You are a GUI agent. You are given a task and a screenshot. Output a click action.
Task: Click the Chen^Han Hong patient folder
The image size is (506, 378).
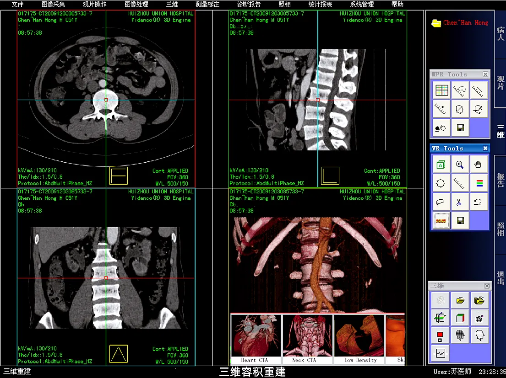(460, 23)
